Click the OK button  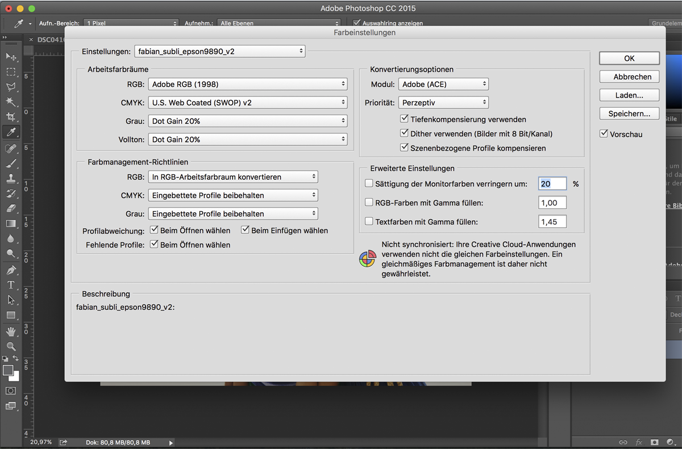click(629, 58)
